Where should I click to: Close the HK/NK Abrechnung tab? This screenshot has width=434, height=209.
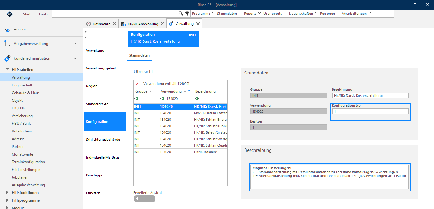pos(162,24)
